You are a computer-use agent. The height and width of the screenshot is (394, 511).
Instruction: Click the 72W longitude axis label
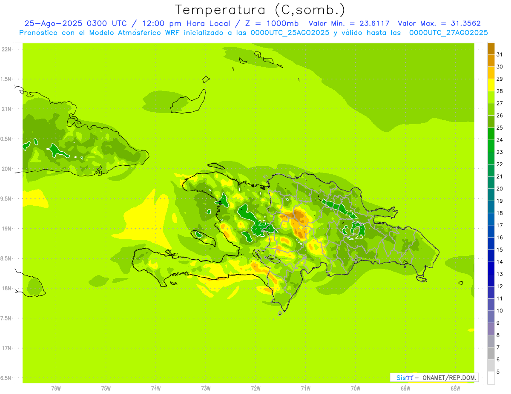click(255, 388)
